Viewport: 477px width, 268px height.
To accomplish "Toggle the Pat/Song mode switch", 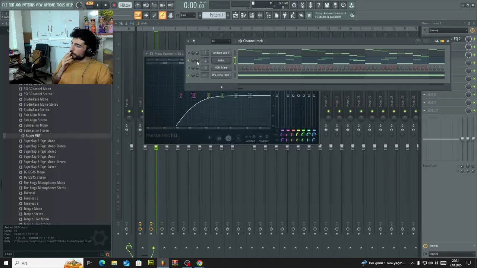I will (90, 5).
